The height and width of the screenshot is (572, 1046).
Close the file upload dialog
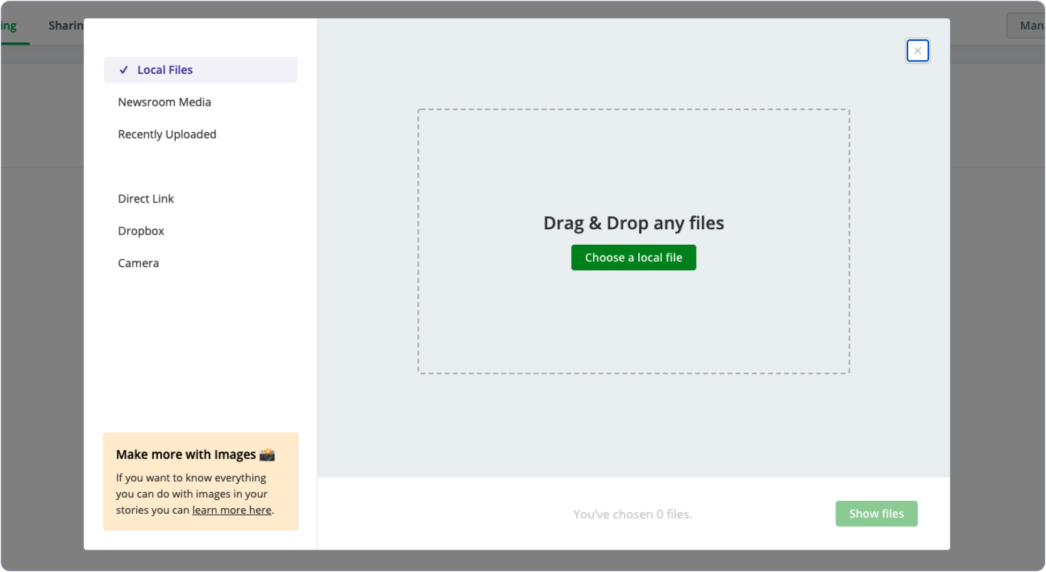[x=917, y=51]
